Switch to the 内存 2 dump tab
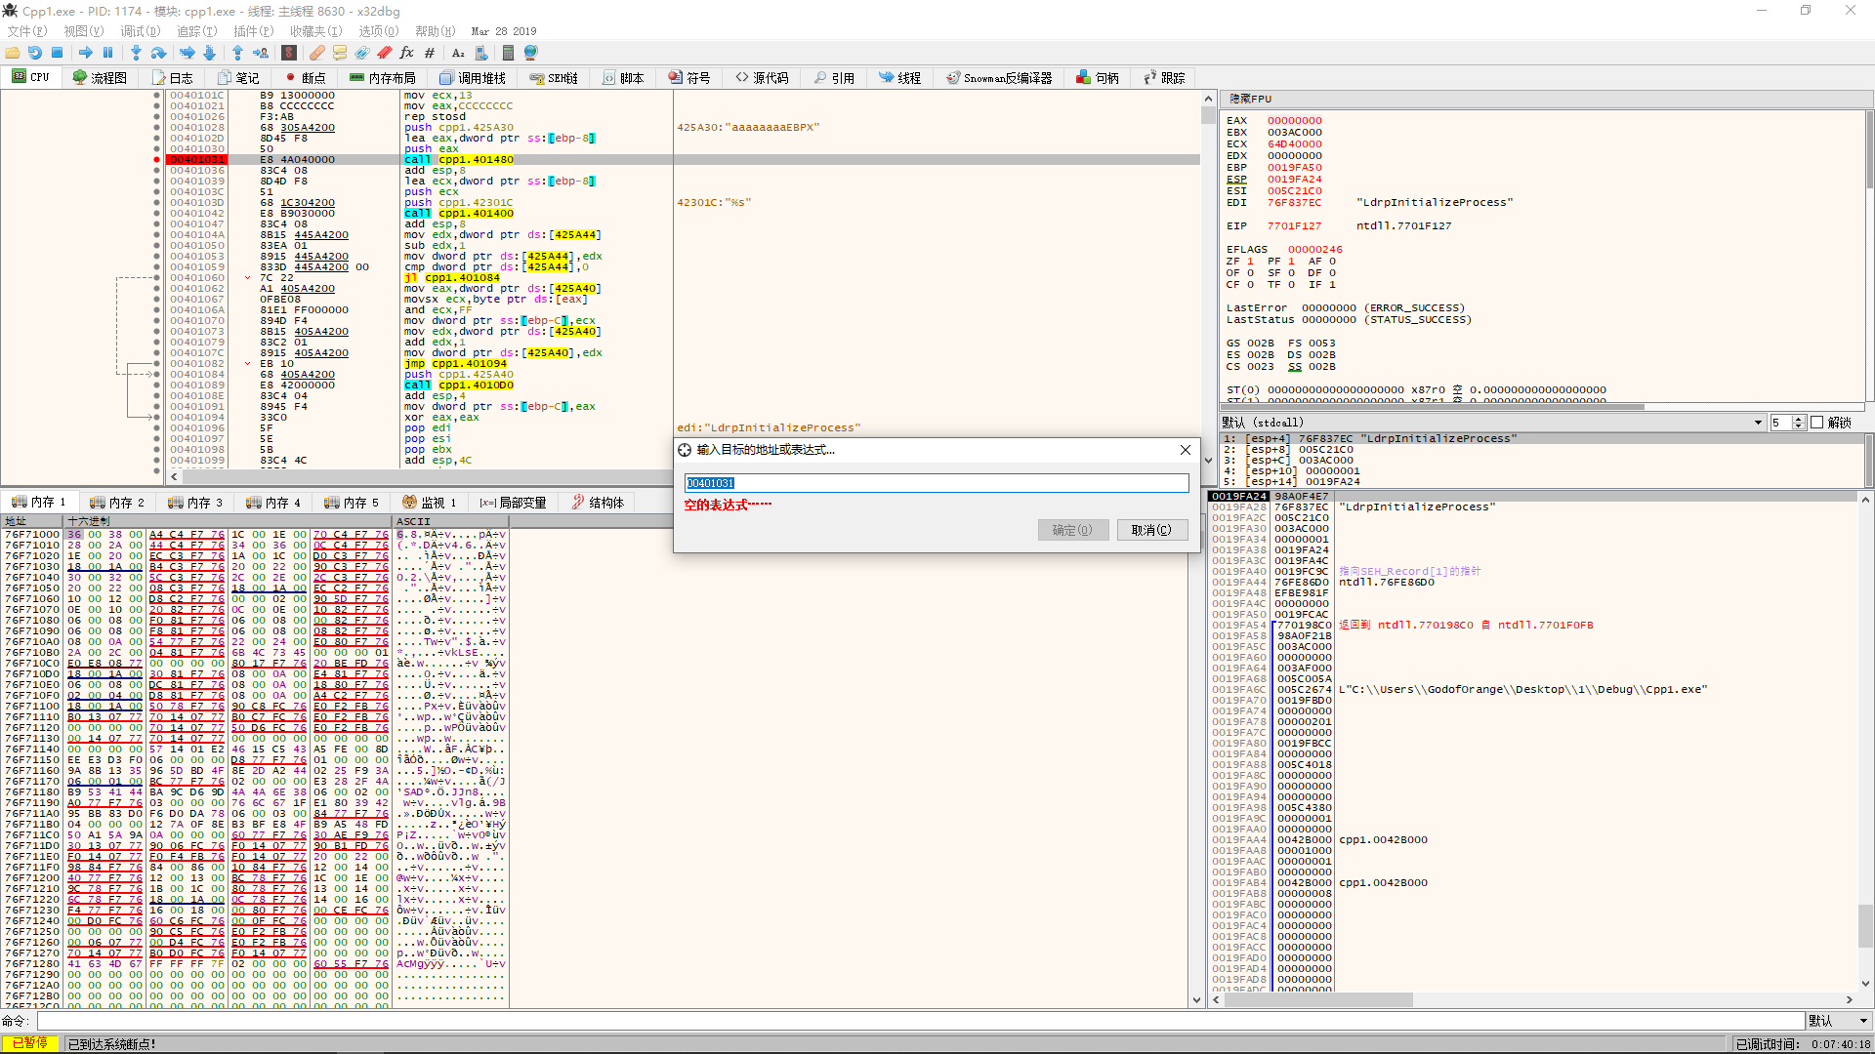 click(117, 503)
